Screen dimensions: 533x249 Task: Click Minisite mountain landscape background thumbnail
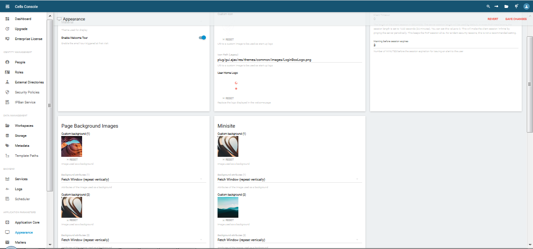click(x=228, y=207)
